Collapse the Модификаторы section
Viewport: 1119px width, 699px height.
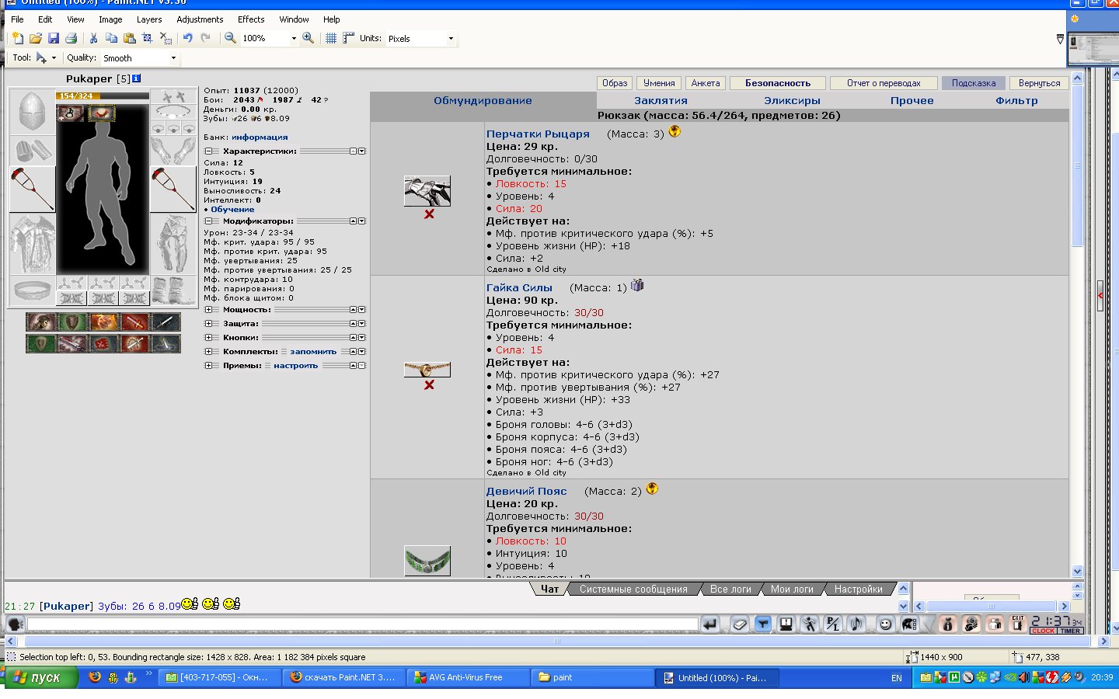[x=208, y=221]
